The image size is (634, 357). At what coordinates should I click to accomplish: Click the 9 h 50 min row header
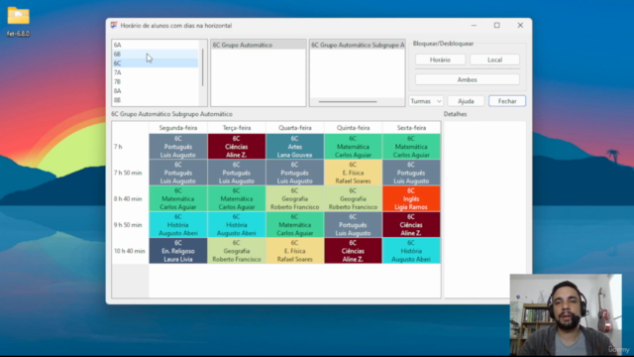point(130,225)
